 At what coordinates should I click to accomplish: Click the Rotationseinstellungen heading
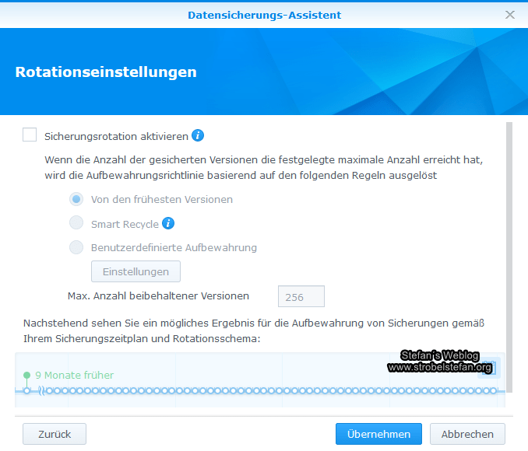click(106, 72)
